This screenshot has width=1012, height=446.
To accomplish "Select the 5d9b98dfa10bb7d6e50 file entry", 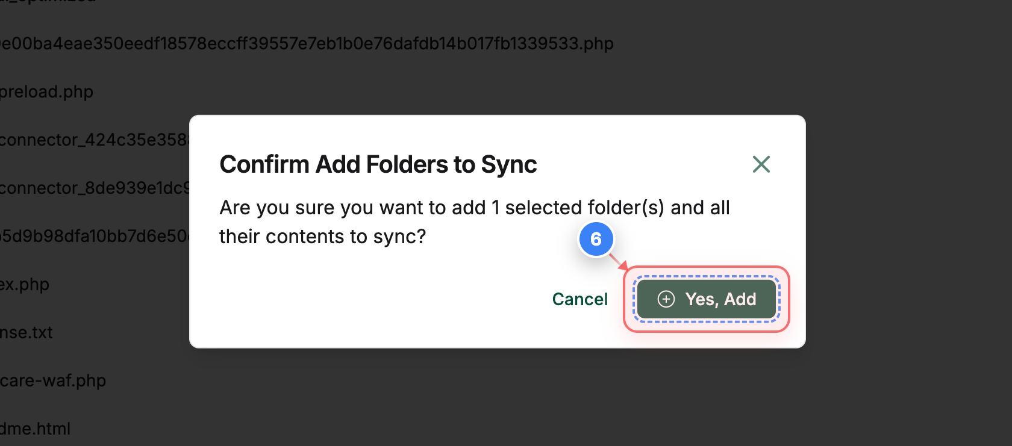I will click(x=90, y=236).
